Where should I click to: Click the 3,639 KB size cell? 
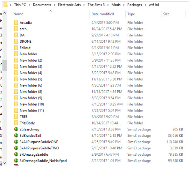176,148
